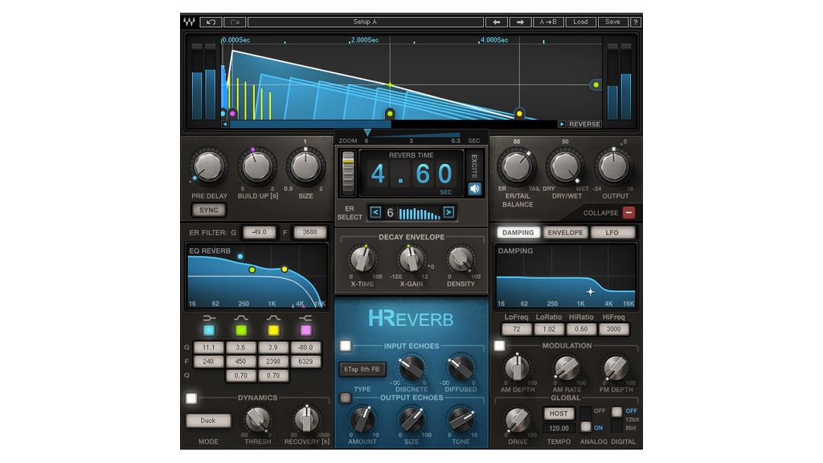Image resolution: width=823 pixels, height=463 pixels.
Task: Open the Duck dynamics mode selector
Action: click(209, 420)
